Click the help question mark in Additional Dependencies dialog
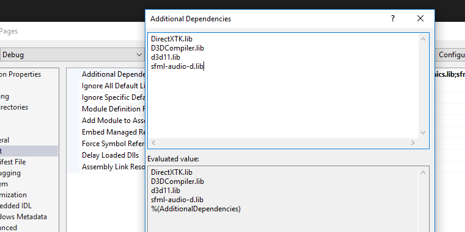The image size is (465, 232). [393, 18]
